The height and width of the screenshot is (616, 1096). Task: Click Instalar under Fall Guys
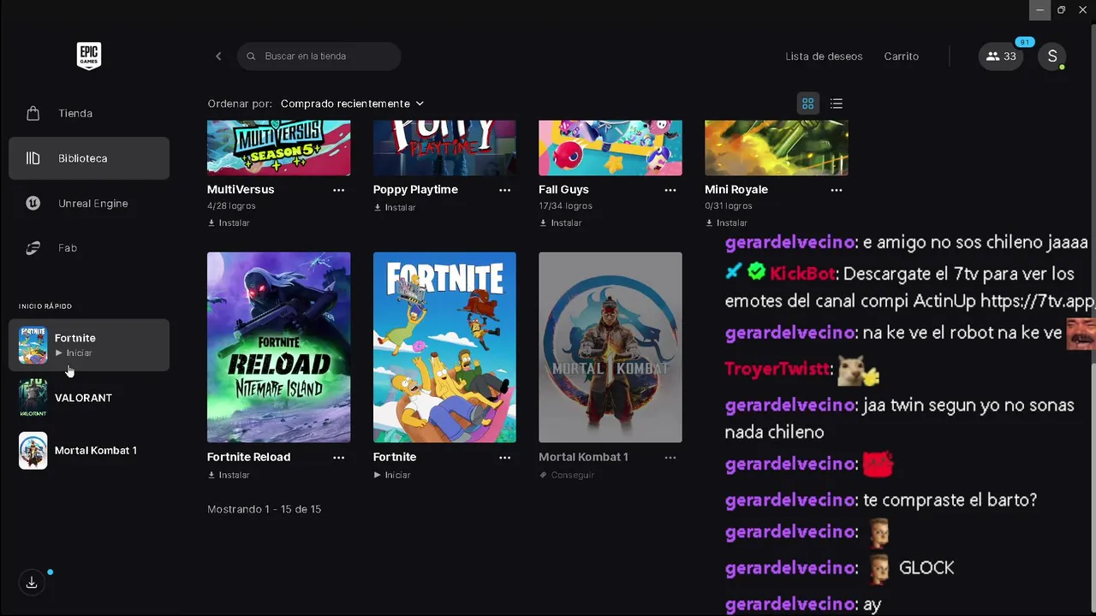click(x=561, y=223)
